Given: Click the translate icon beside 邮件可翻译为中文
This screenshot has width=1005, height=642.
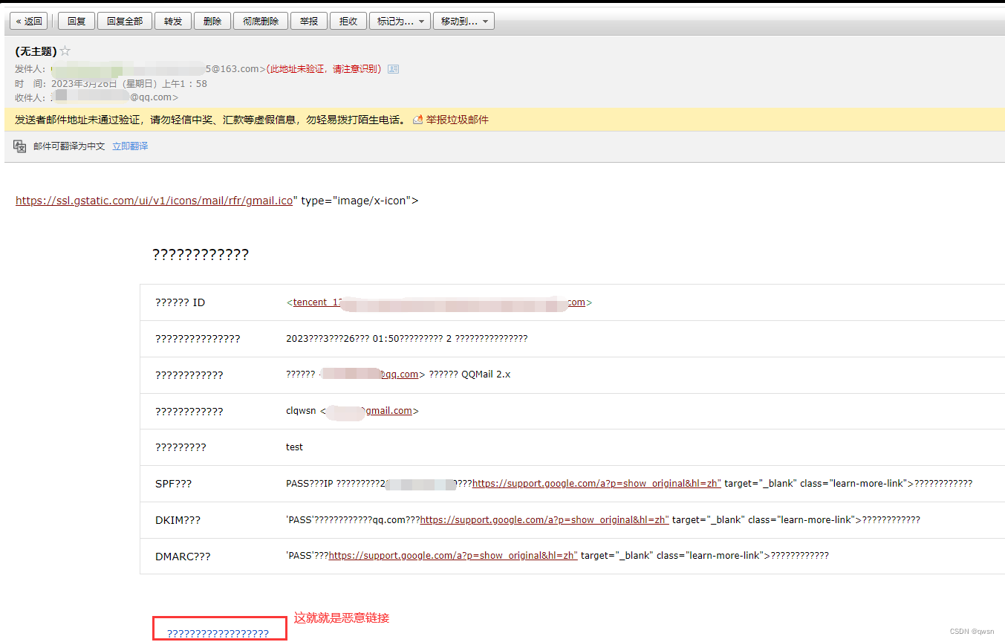Looking at the screenshot, I should coord(20,146).
